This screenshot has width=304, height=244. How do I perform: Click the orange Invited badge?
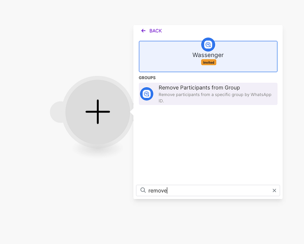(209, 62)
